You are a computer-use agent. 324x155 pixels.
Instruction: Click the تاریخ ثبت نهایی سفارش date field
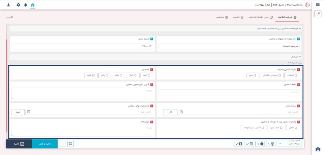coord(89,112)
